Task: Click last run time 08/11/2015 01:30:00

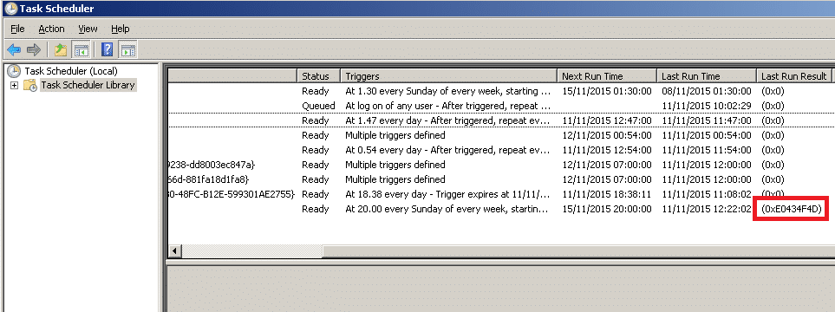Action: (x=706, y=92)
